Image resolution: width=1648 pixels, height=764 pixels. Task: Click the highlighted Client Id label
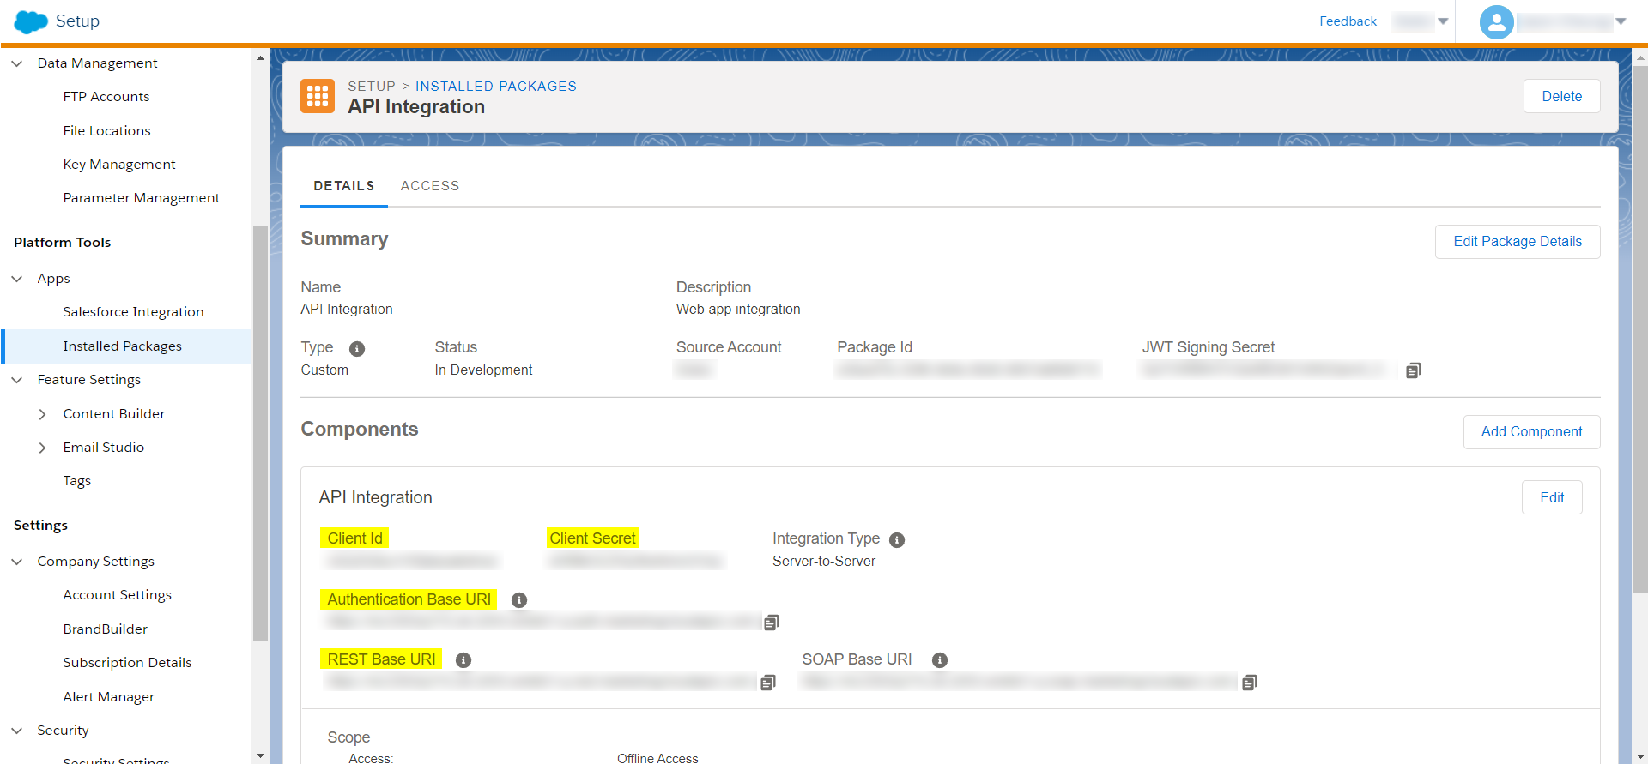point(354,538)
